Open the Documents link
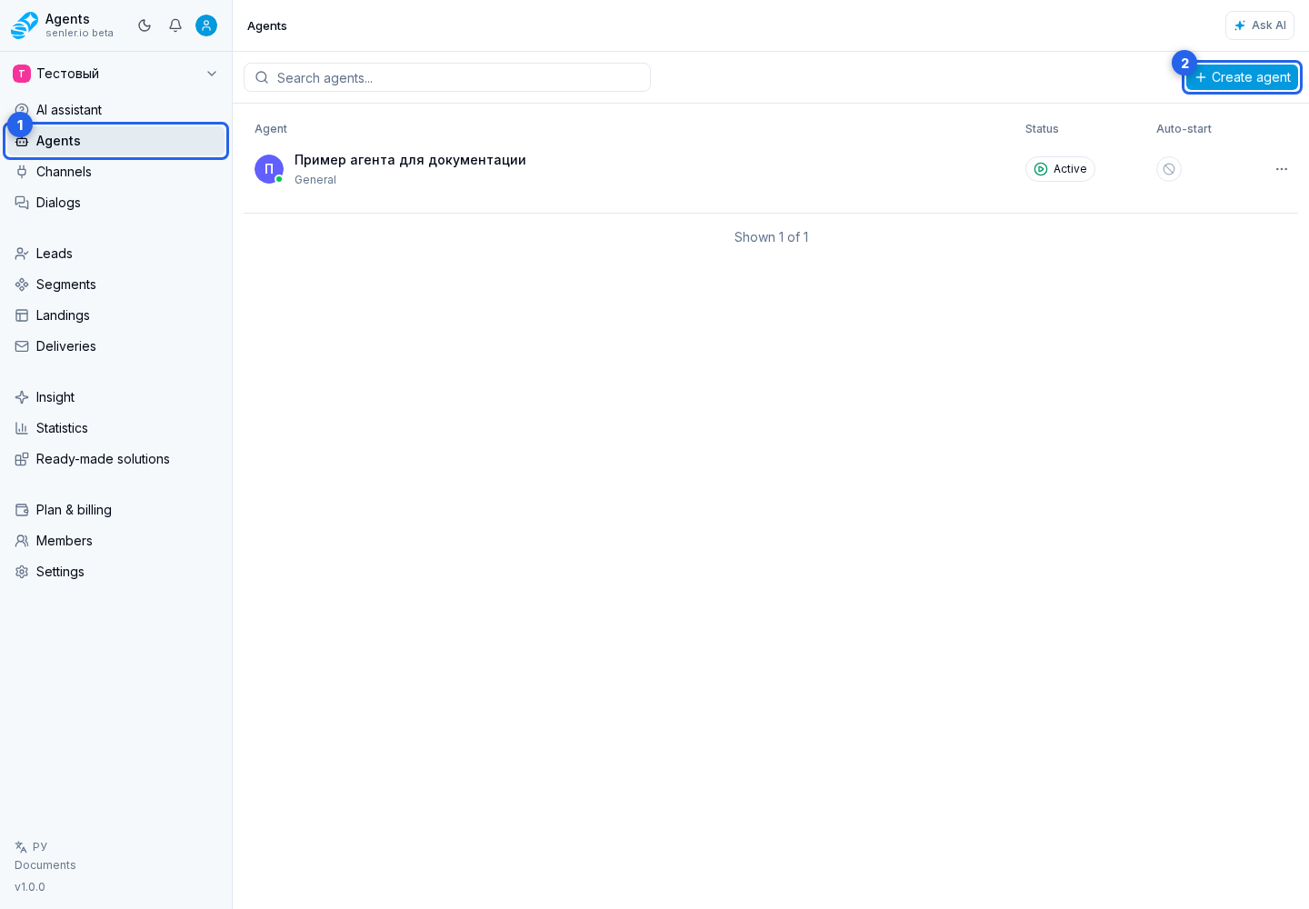Screen dimensions: 1309x909 [x=45, y=865]
